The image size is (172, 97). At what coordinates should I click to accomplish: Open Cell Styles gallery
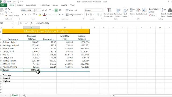tap(125, 13)
